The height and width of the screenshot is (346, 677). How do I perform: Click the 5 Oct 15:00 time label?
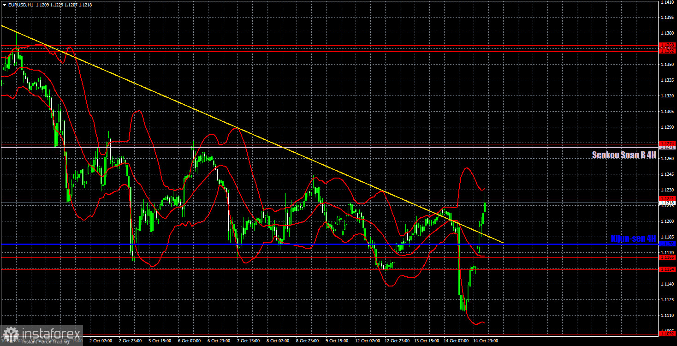pos(160,341)
